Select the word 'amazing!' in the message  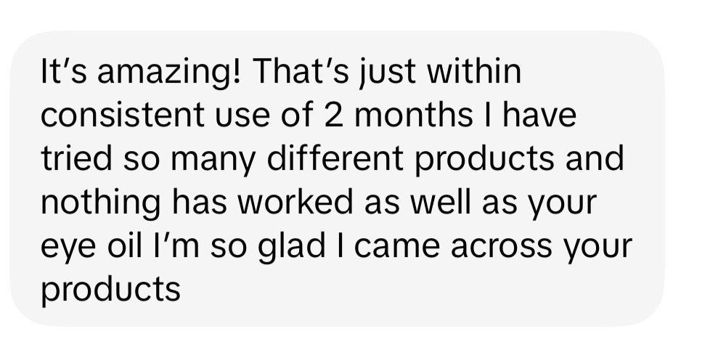[169, 73]
